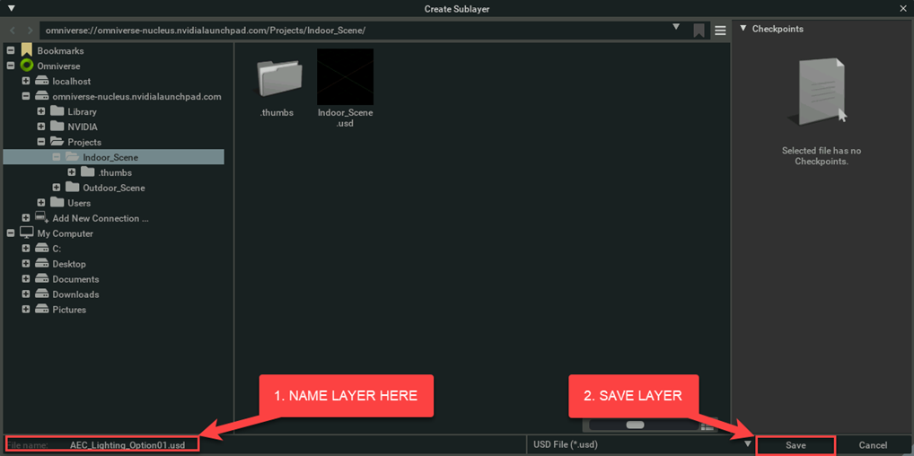Select the Indoor_Scene tree folder
The height and width of the screenshot is (456, 914).
pyautogui.click(x=110, y=157)
